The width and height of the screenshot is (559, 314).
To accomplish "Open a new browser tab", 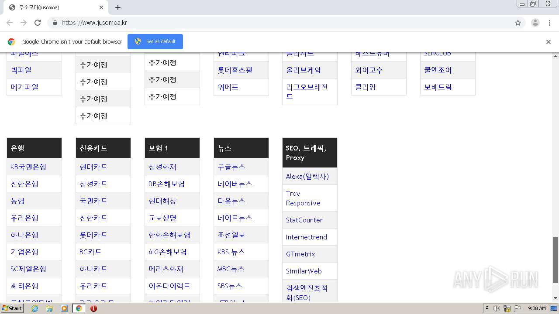I will point(118,7).
